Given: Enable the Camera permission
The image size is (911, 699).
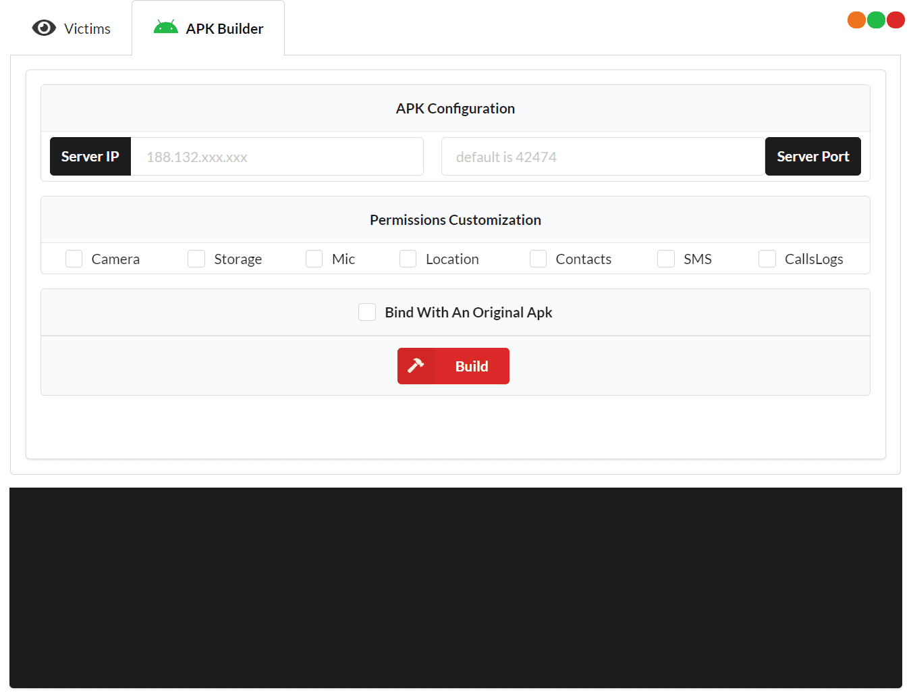Looking at the screenshot, I should tap(74, 259).
